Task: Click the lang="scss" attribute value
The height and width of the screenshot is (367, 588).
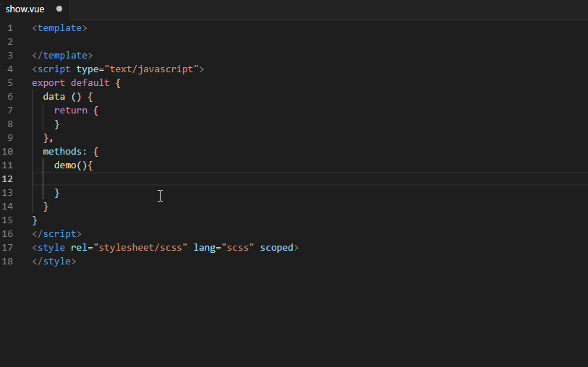Action: click(x=238, y=248)
